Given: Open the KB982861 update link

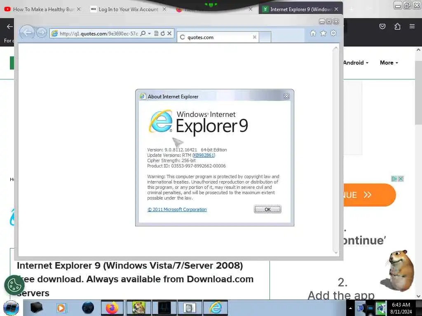Looking at the screenshot, I should click(x=204, y=155).
